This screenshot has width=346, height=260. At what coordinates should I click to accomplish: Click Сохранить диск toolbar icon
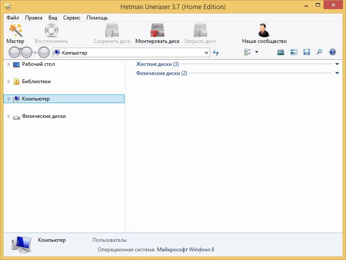[x=112, y=30]
